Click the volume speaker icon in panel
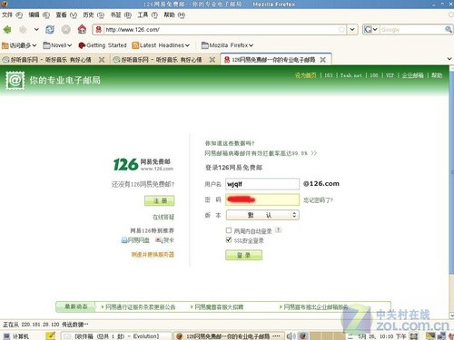This screenshot has width=454, height=340. click(x=291, y=335)
